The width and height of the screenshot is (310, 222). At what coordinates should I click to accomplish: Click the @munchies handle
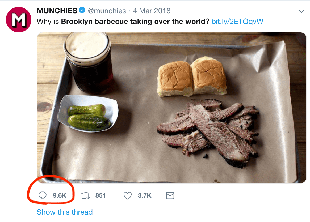107,11
